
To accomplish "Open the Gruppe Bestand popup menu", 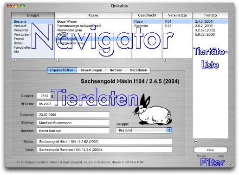I will click(x=144, y=130).
